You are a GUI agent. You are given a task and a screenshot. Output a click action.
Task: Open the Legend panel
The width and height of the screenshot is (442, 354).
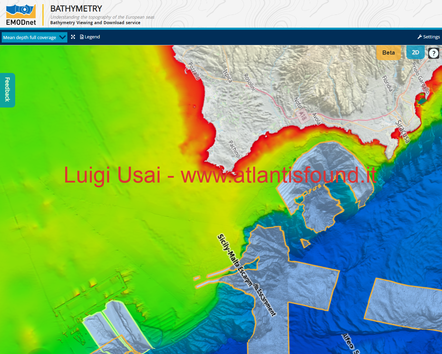pos(90,37)
